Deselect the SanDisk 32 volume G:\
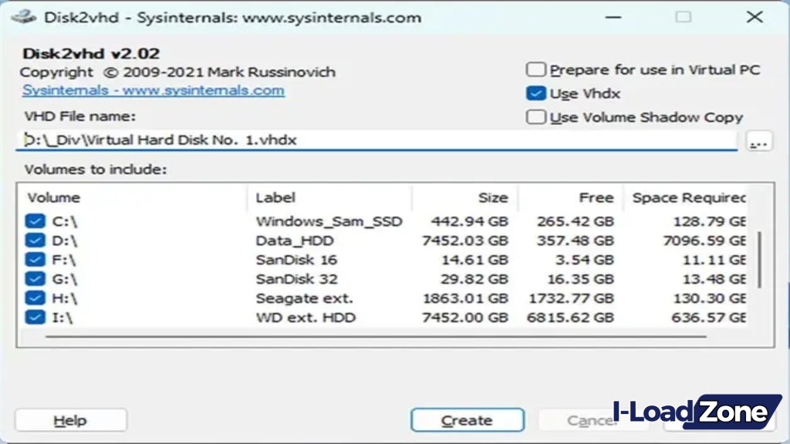 (x=35, y=278)
